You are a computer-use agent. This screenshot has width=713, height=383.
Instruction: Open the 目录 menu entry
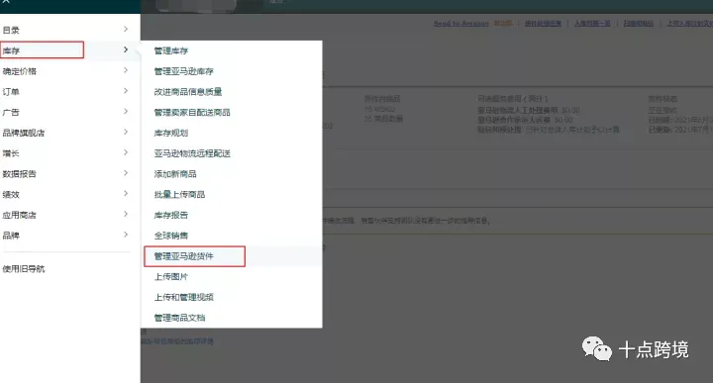click(11, 30)
